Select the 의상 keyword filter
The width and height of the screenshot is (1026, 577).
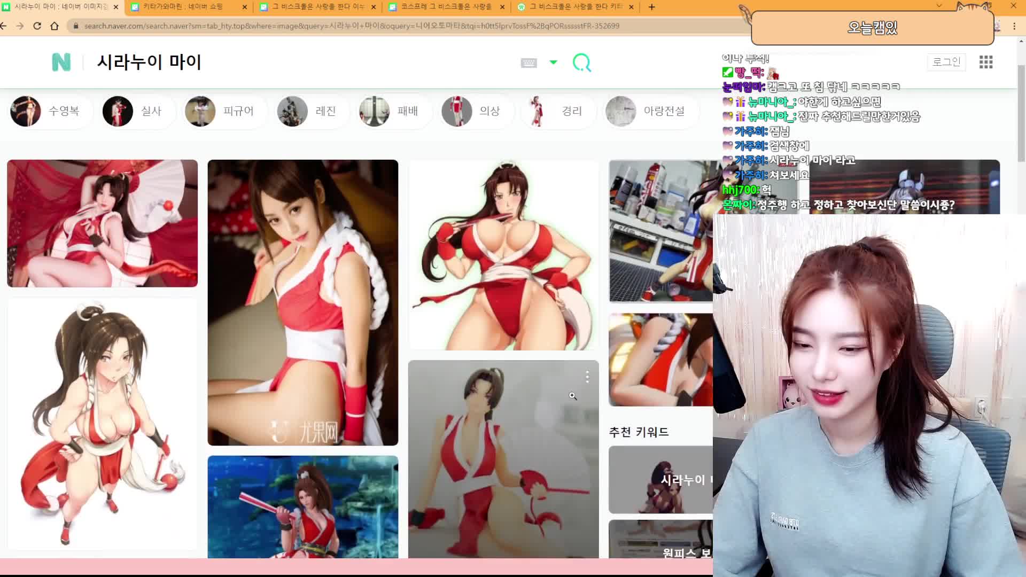tap(477, 111)
